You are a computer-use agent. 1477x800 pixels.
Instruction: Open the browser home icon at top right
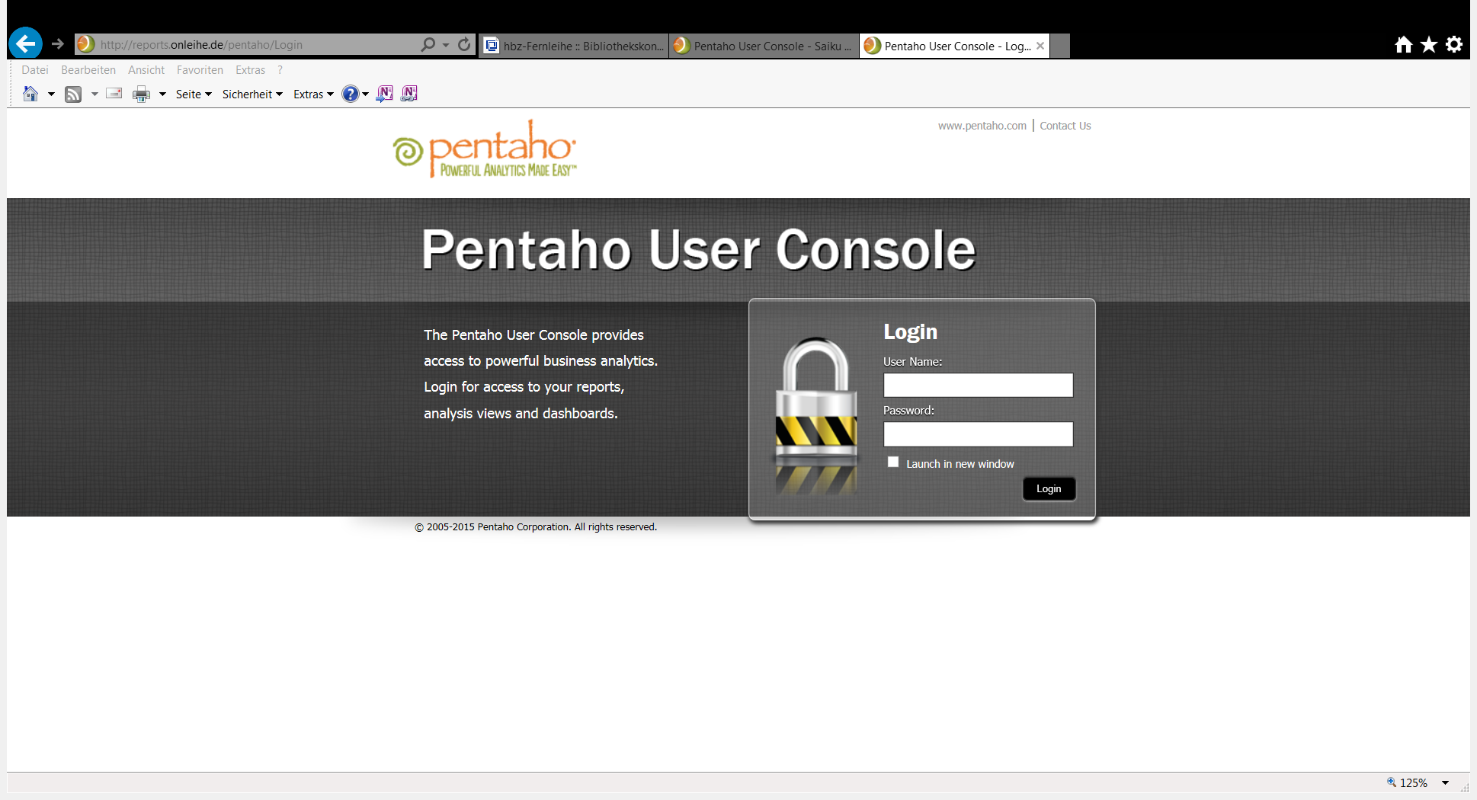click(1403, 44)
